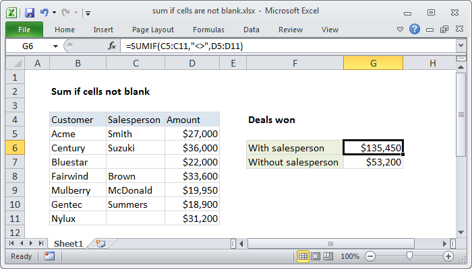
Task: Click the macro recording icon in status bar
Action: pos(49,256)
